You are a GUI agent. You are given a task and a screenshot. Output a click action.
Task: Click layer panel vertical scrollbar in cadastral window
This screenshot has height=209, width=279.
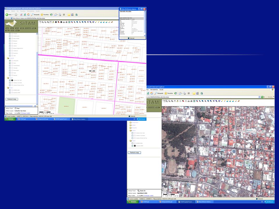pyautogui.click(x=37, y=69)
